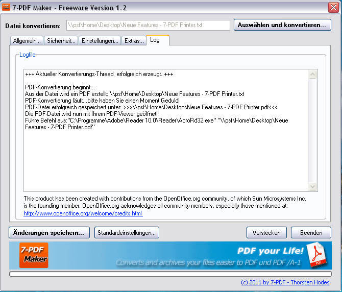Click the logfile scrollbar up arrow

pos(312,75)
